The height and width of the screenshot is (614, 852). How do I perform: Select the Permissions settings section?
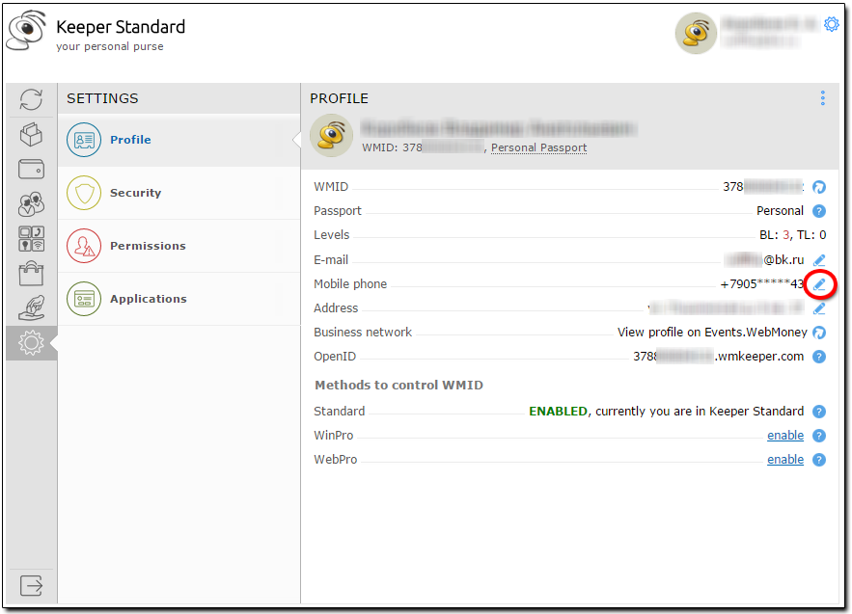tap(147, 246)
